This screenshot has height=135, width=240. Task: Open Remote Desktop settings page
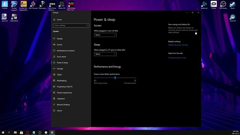[63, 105]
